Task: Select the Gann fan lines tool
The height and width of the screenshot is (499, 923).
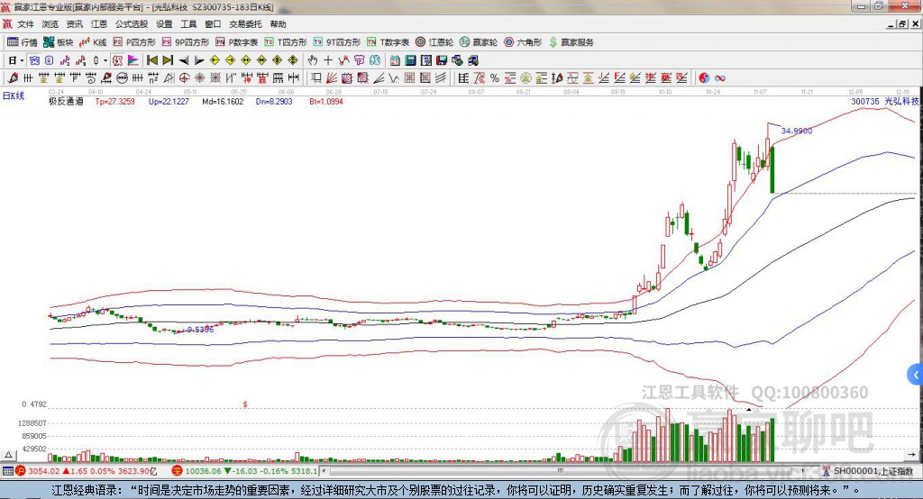Action: (332, 78)
